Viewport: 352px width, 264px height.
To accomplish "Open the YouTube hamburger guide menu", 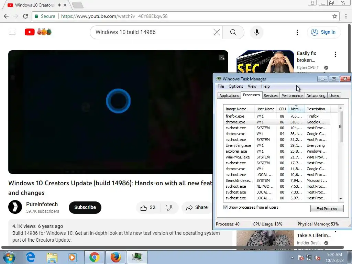I will click(12, 32).
